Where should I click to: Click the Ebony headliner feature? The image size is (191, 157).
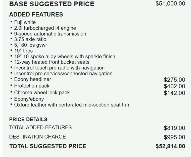(x=32, y=79)
